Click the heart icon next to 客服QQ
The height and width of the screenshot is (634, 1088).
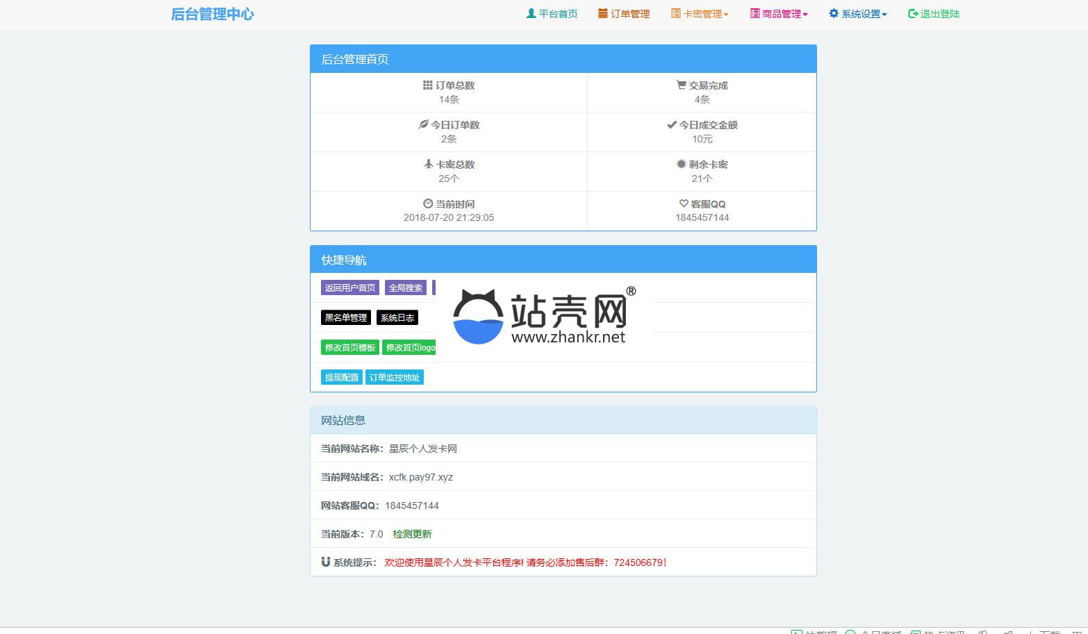coord(684,204)
